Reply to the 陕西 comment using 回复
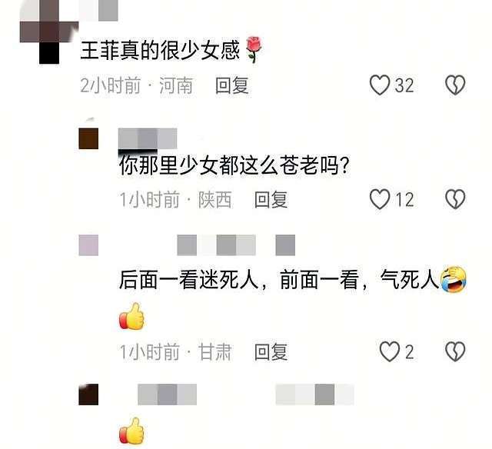492x449 pixels. 271,200
